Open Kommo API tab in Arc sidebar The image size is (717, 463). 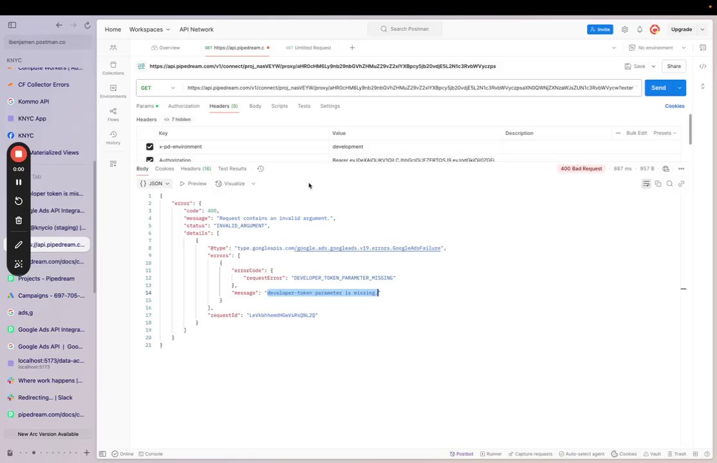tap(46, 102)
